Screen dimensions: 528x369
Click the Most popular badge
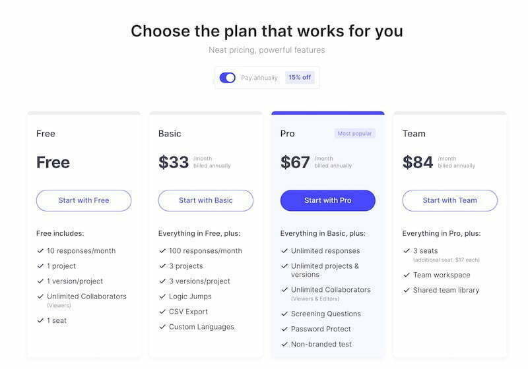coord(354,133)
